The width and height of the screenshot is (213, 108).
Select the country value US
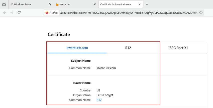click(98, 90)
